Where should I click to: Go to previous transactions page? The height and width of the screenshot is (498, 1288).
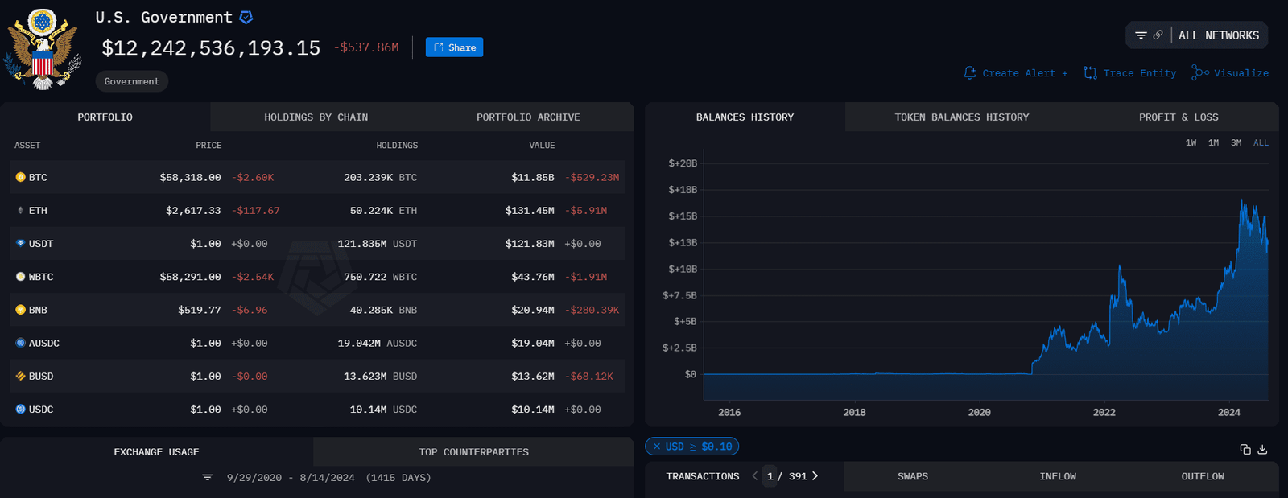tap(754, 476)
